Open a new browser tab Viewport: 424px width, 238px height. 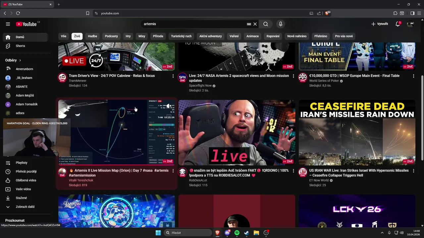[x=59, y=4]
